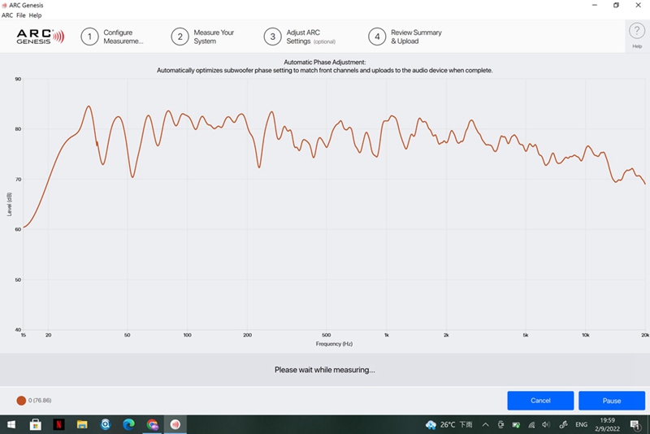Image resolution: width=650 pixels, height=434 pixels.
Task: Click the orange measurement legend swatch
Action: 21,401
